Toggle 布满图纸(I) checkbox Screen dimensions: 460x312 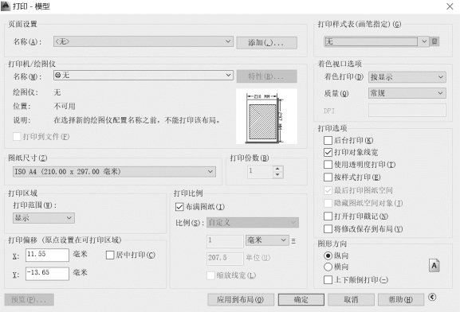pos(179,207)
